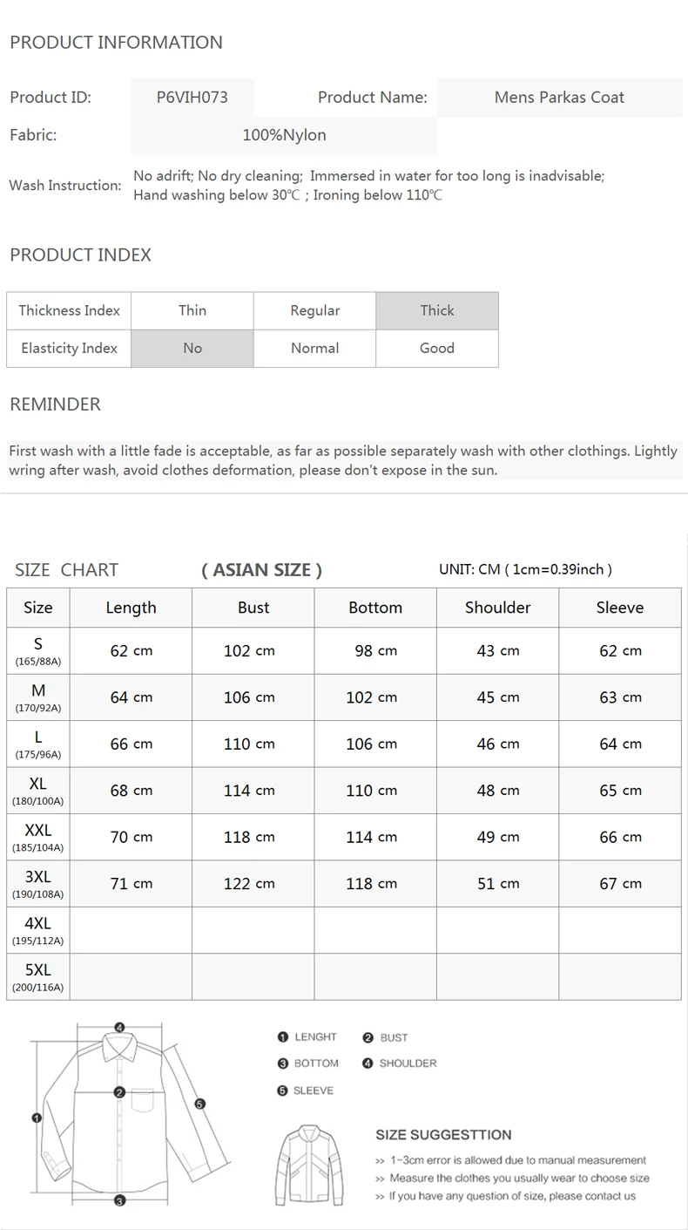Click the 122 cm bust value for 3XL
The height and width of the screenshot is (1230, 688).
(249, 883)
